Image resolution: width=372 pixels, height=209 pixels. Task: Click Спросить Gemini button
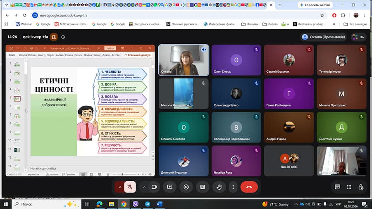315,5
